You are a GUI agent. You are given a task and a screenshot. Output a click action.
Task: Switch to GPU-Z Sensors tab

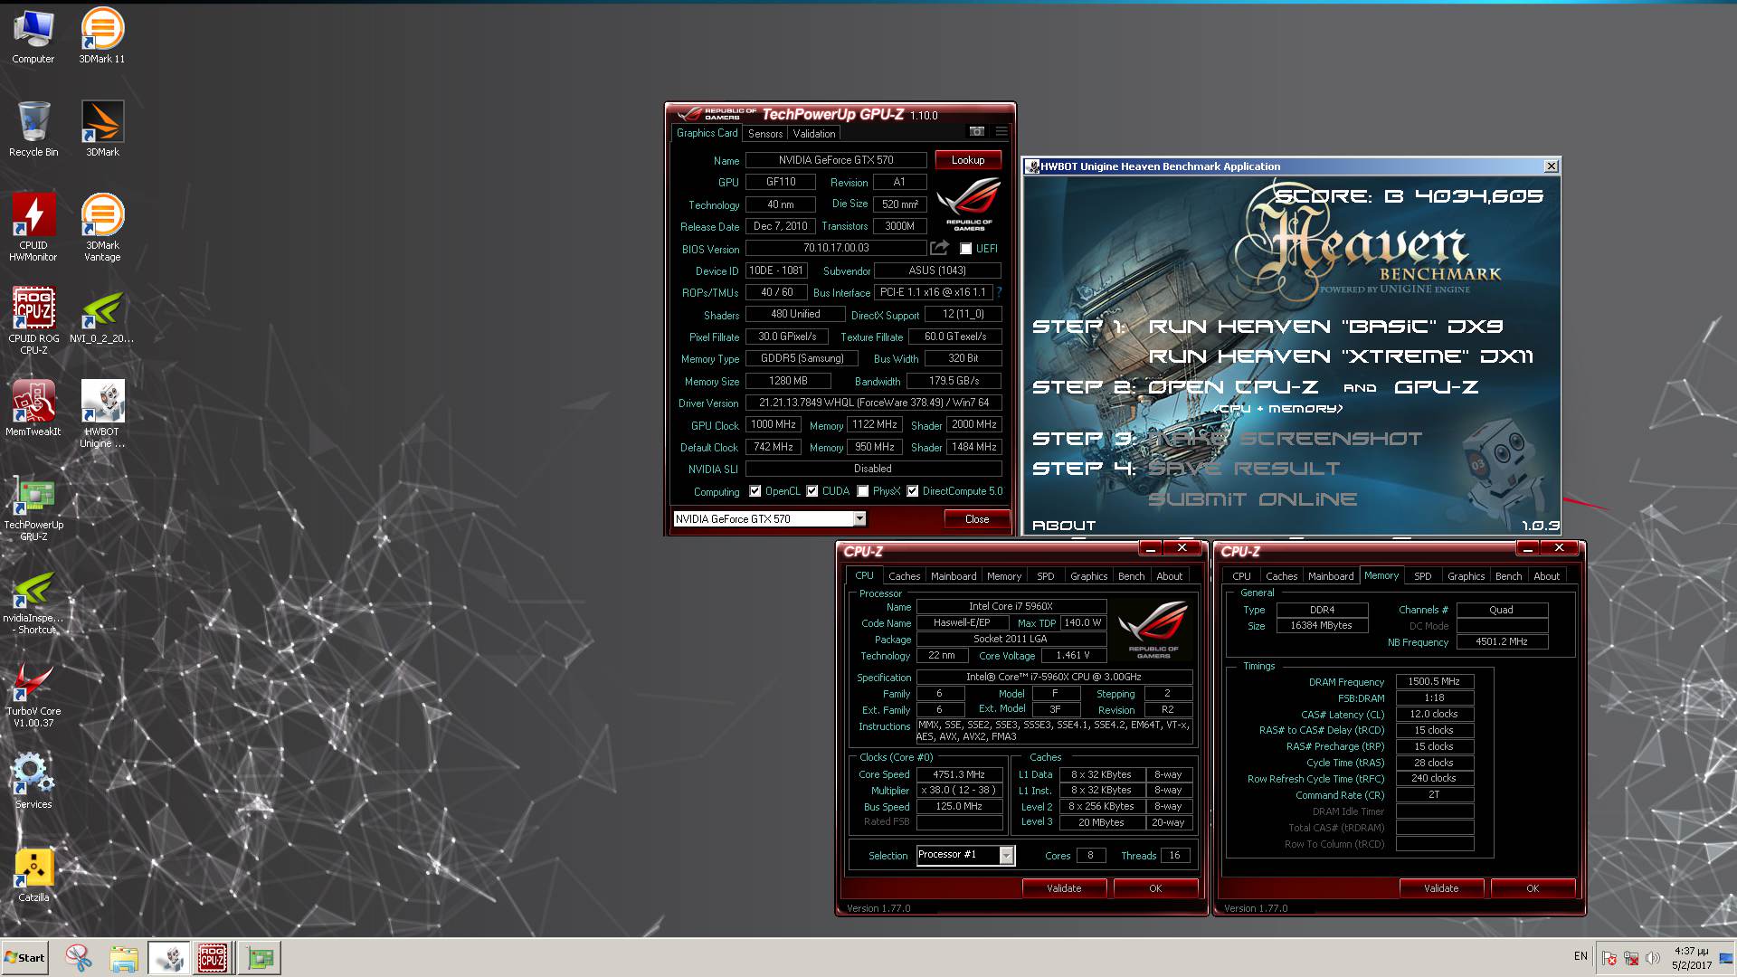tap(765, 133)
